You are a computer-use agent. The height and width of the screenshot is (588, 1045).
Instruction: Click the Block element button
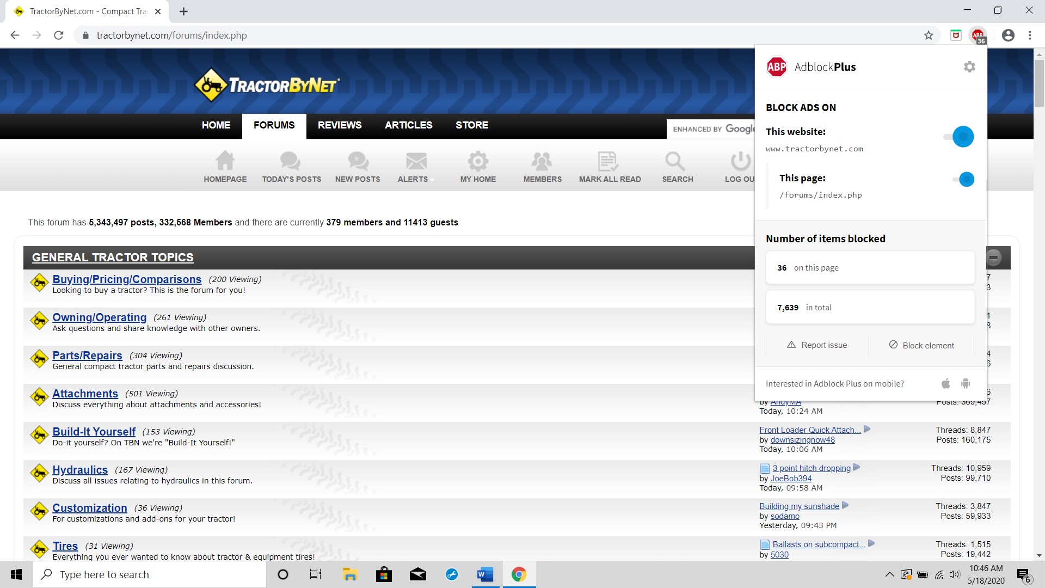point(921,345)
